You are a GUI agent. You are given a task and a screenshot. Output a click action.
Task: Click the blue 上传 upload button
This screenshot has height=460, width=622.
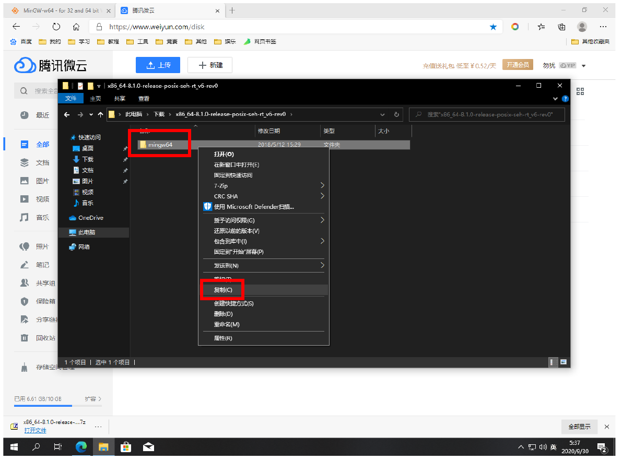coord(158,65)
